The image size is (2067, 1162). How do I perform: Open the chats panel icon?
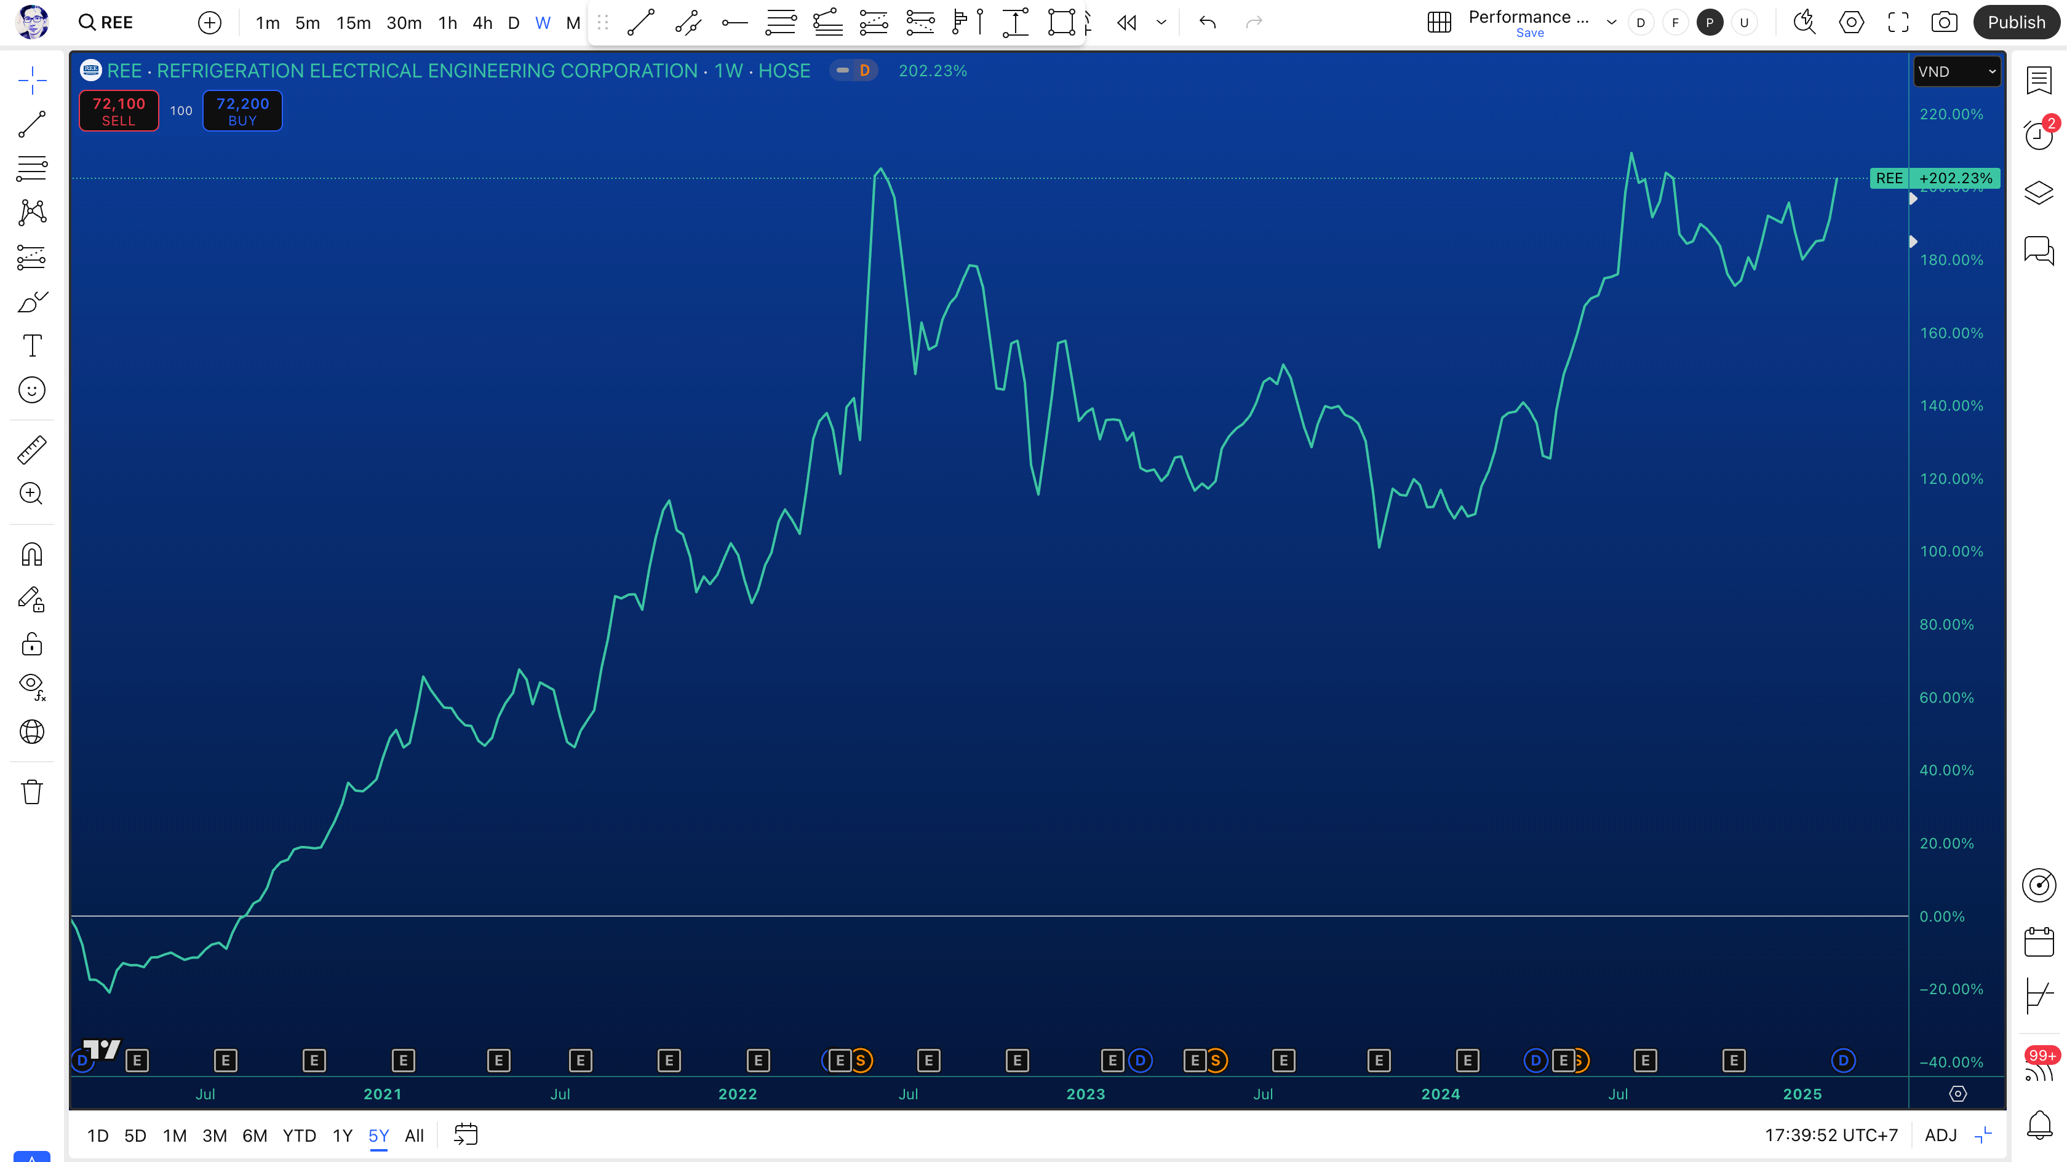pos(2039,250)
